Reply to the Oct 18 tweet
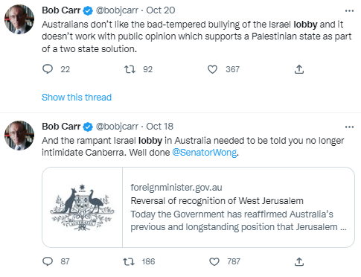361x277 pixels. 48,261
